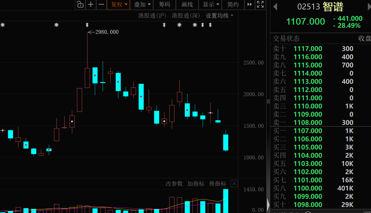Zoom in chart with plus icon

91,4
